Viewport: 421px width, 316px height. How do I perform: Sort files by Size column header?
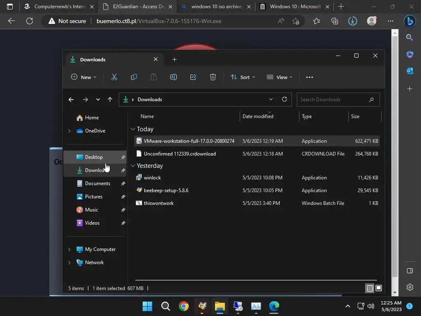coord(355,116)
